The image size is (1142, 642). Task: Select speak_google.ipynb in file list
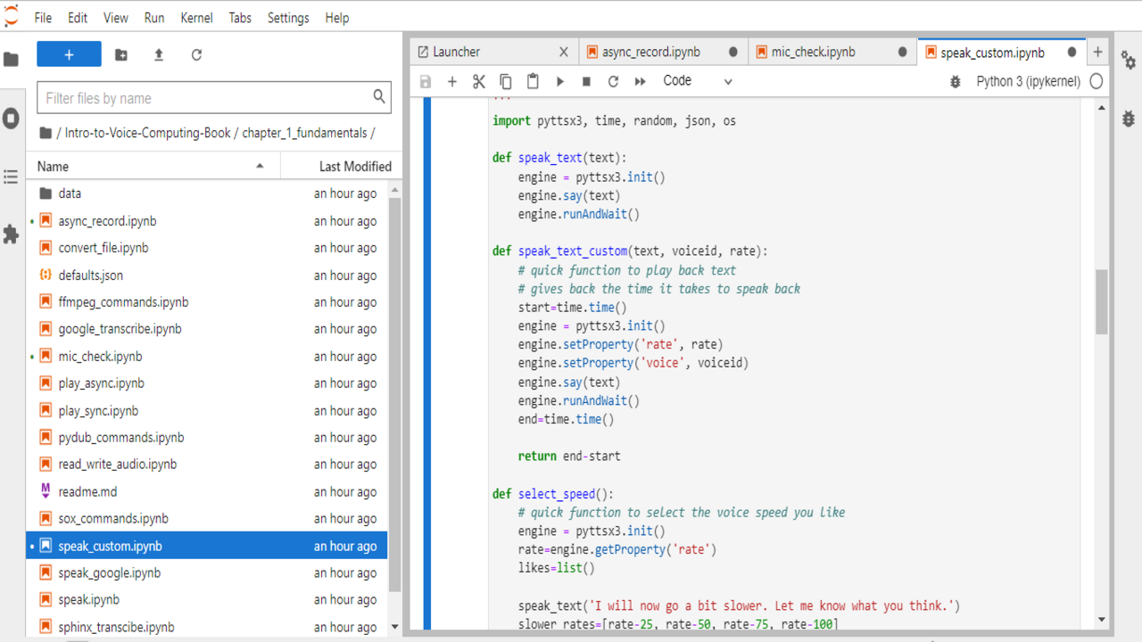coord(207,573)
